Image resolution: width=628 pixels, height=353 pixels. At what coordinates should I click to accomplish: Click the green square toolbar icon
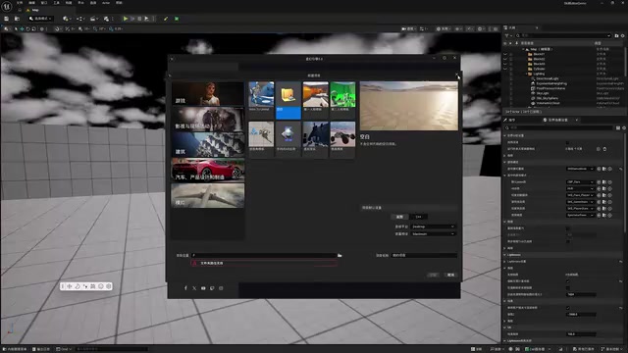tap(177, 19)
